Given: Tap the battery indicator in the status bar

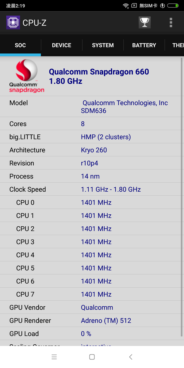Looking at the screenshot, I should coord(173,6).
